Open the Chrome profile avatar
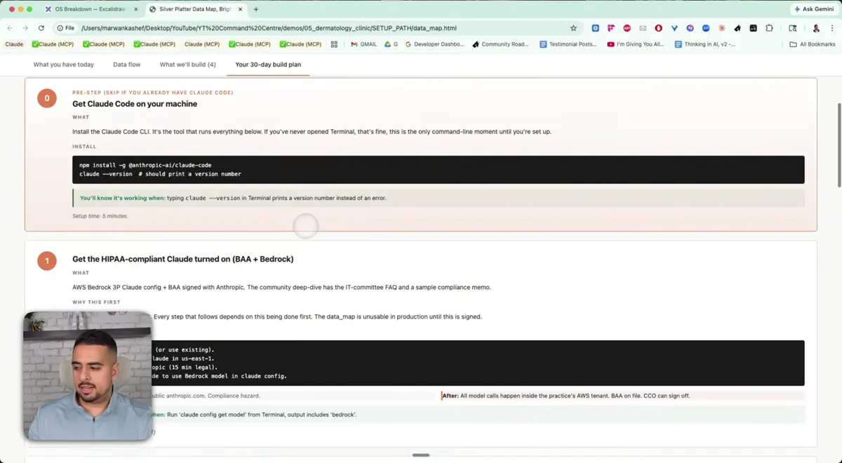This screenshot has width=842, height=463. [816, 28]
